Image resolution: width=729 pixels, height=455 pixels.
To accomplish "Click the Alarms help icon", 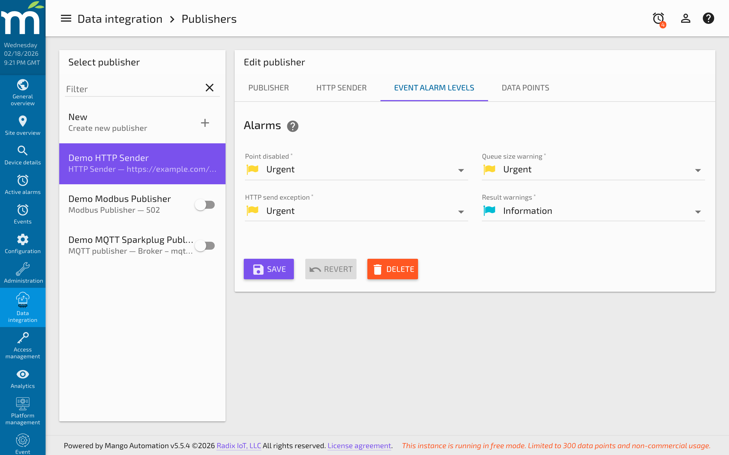I will point(292,126).
